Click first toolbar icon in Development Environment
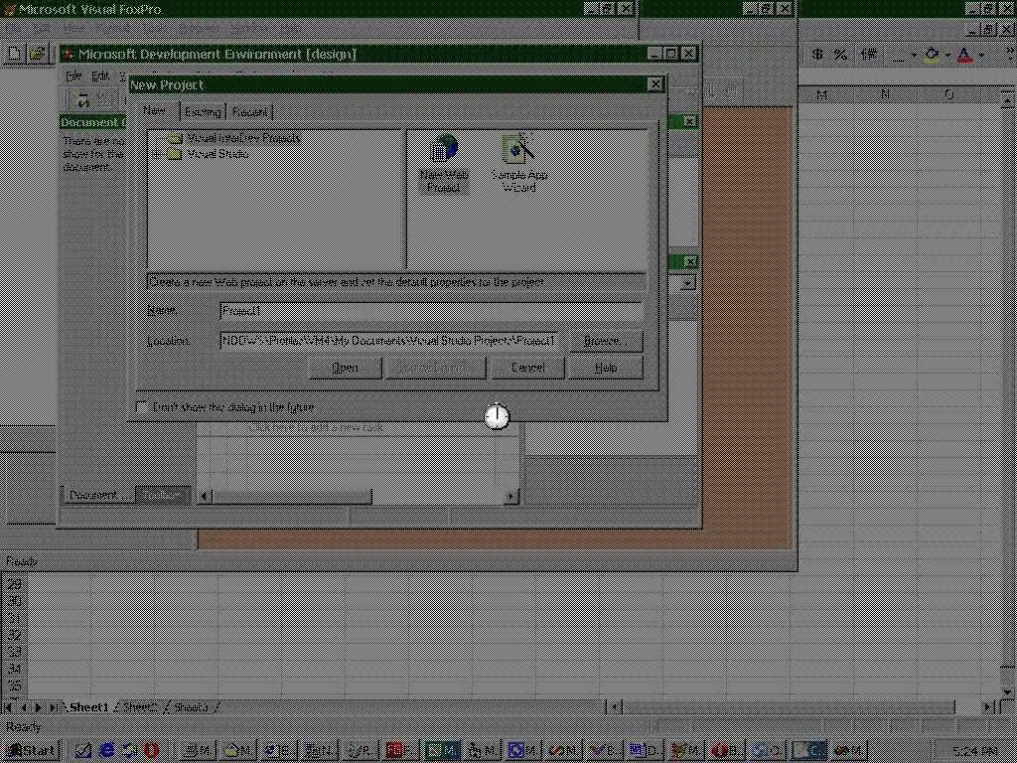This screenshot has width=1017, height=763. 81,100
